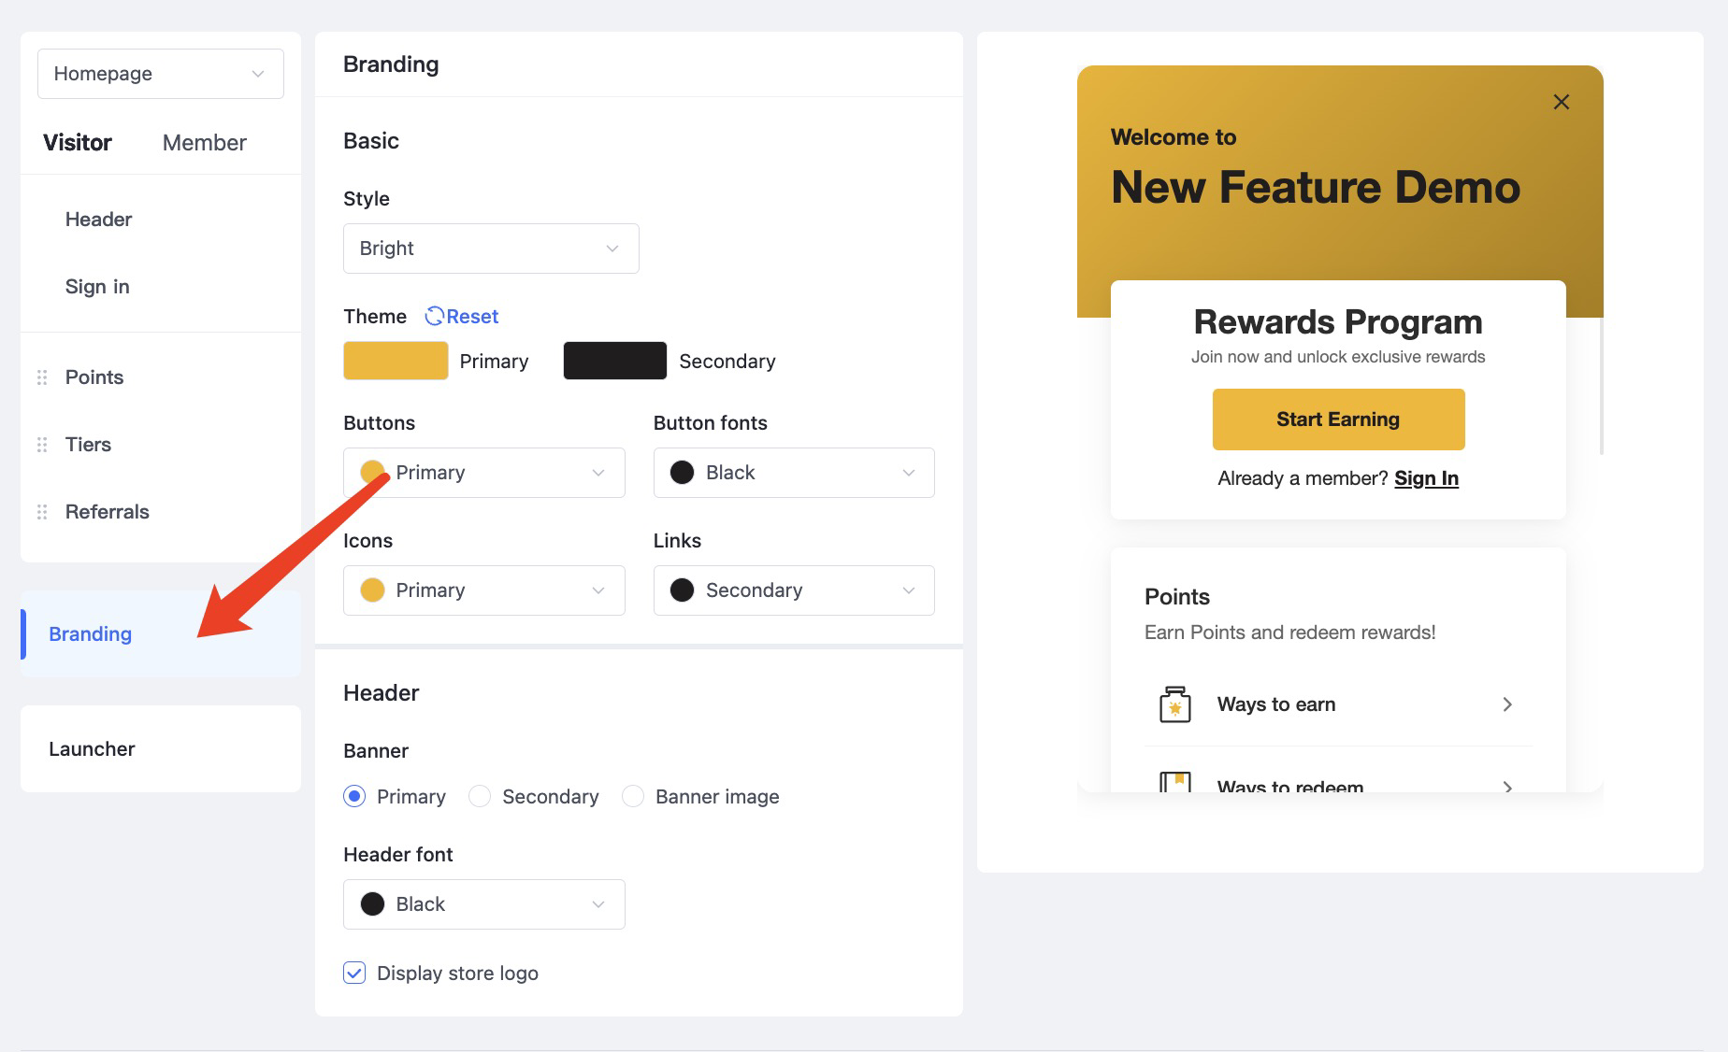Click the drag handle beside Points

(x=42, y=377)
